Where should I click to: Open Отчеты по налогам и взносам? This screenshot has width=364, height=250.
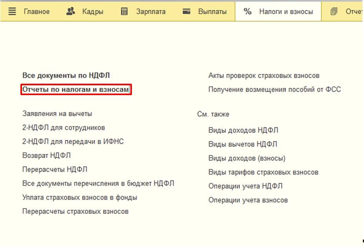[x=75, y=90]
